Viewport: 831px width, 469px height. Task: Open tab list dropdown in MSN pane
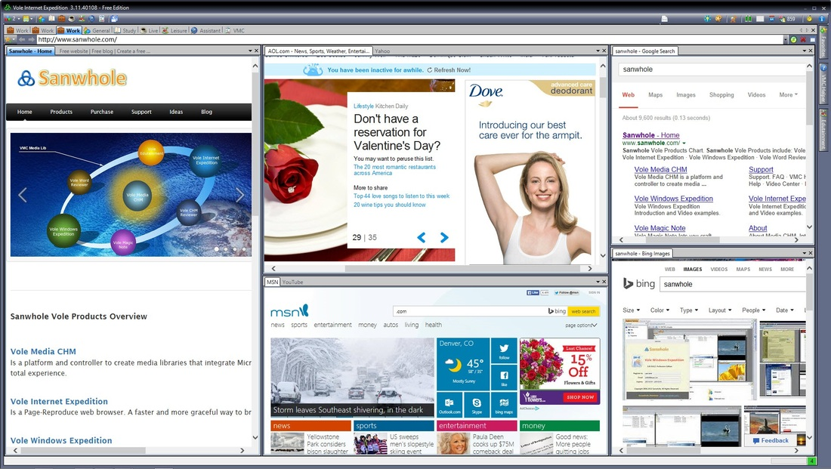(x=598, y=282)
